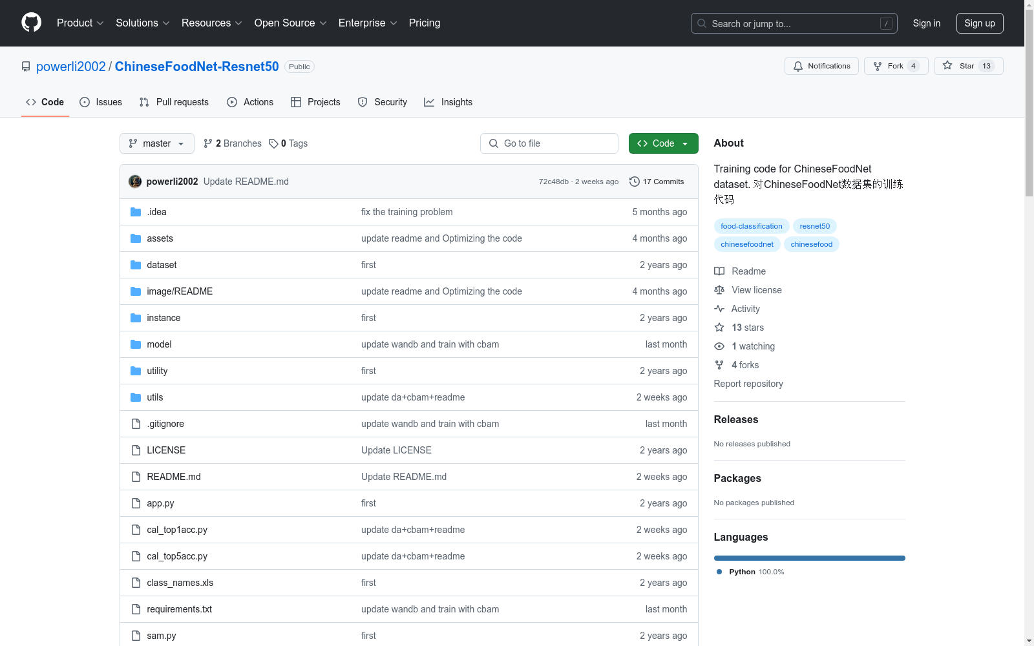Click the .gitignore file icon

[x=136, y=424]
